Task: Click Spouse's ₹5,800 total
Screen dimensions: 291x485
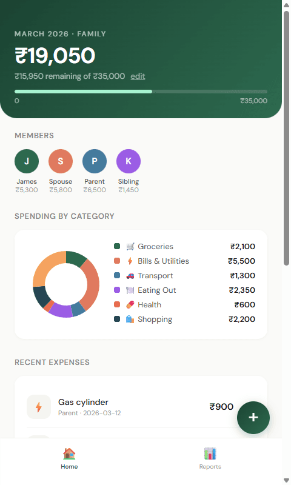Action: 61,190
